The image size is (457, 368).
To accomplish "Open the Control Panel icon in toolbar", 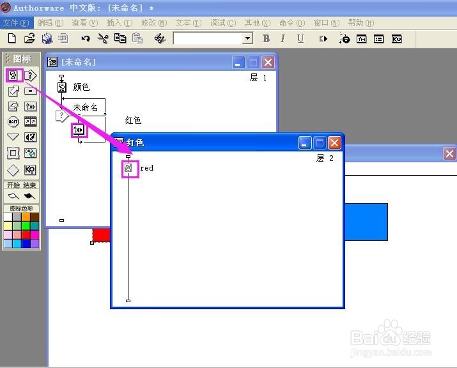I will coord(345,38).
